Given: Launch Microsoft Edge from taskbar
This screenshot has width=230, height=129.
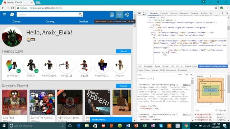Looking at the screenshot, I should [79, 126].
